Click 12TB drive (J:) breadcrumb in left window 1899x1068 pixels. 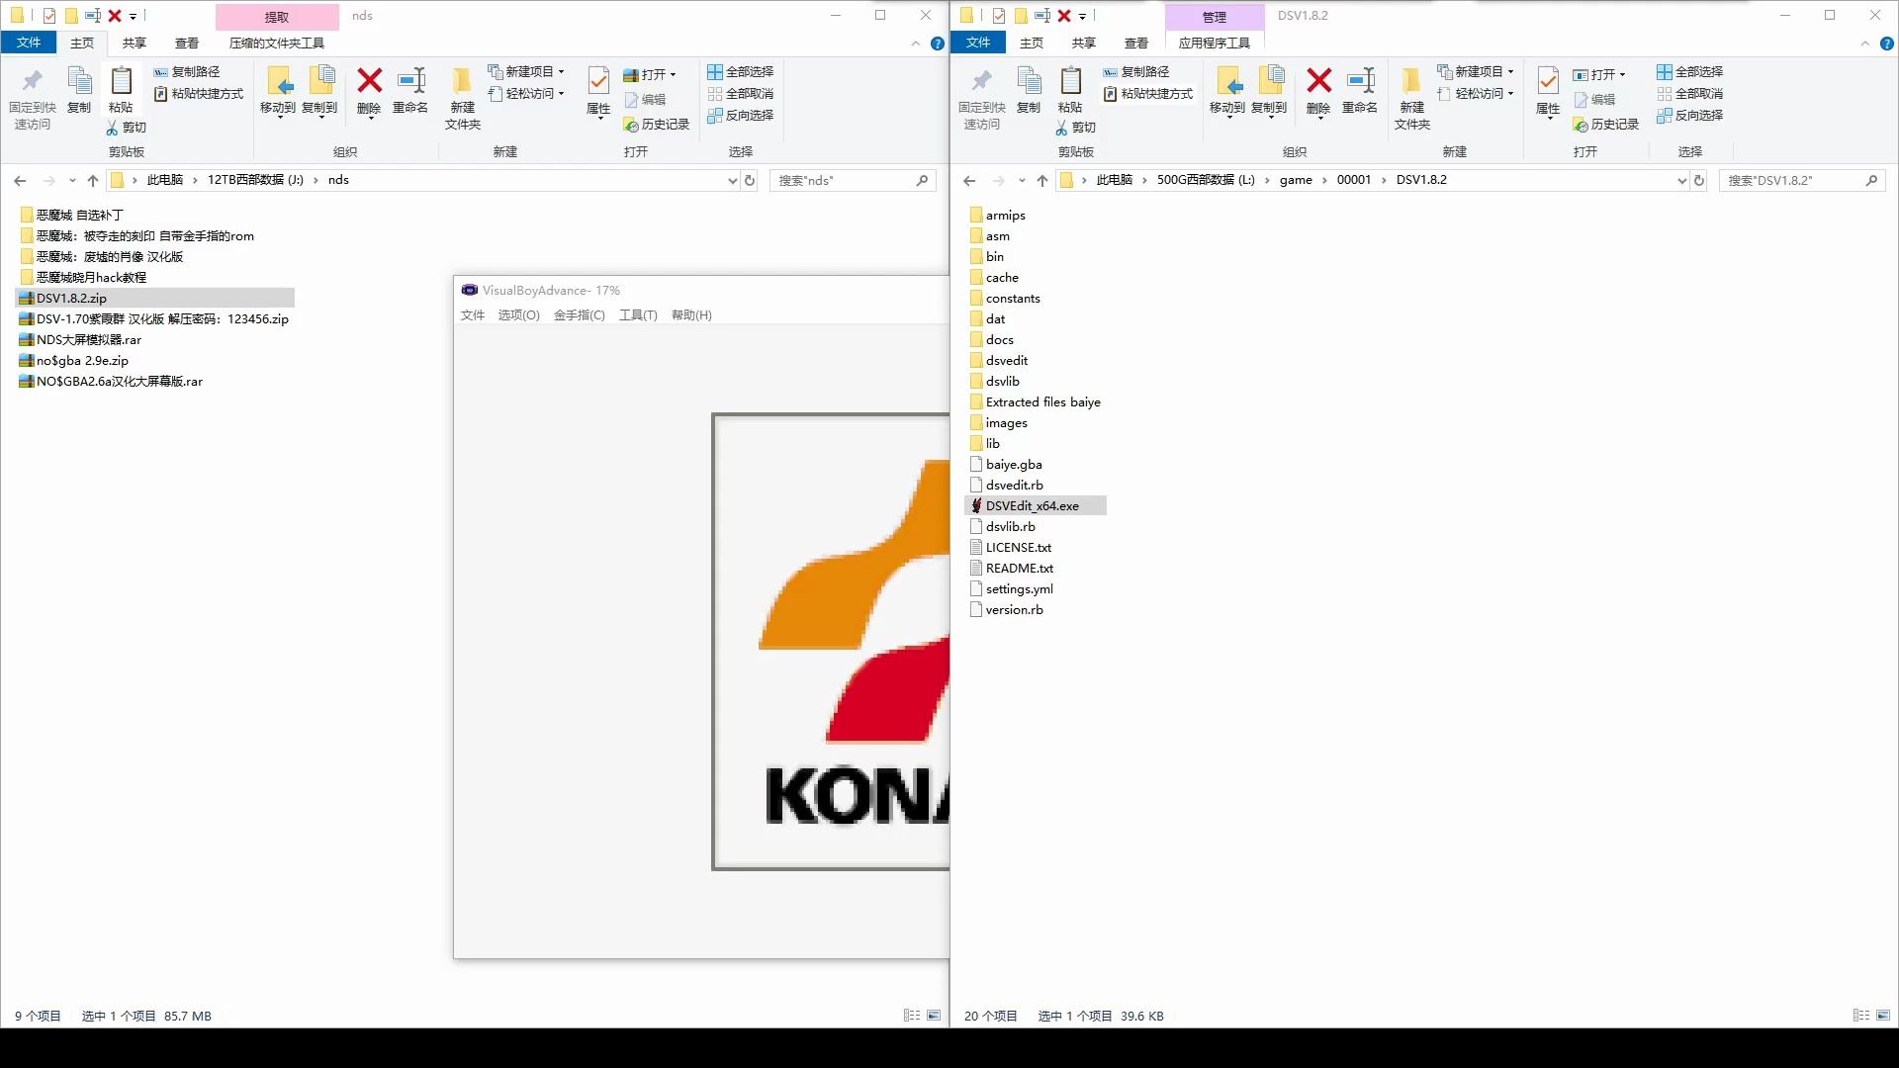255,180
